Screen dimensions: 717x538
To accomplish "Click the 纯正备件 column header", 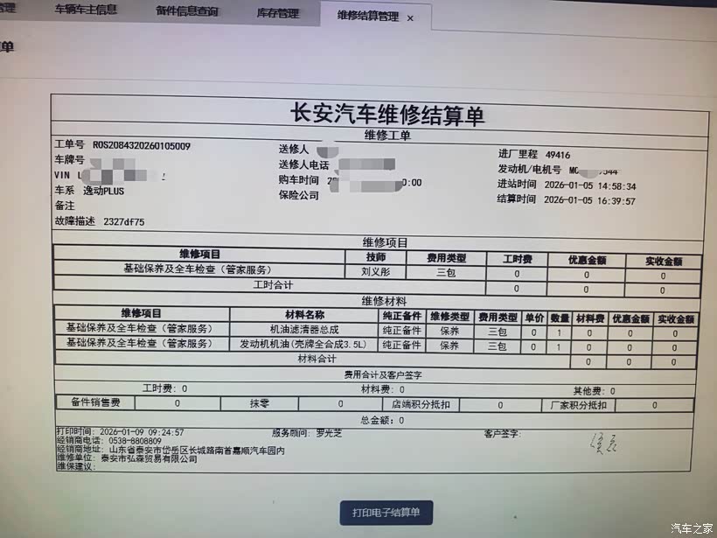I will (402, 316).
